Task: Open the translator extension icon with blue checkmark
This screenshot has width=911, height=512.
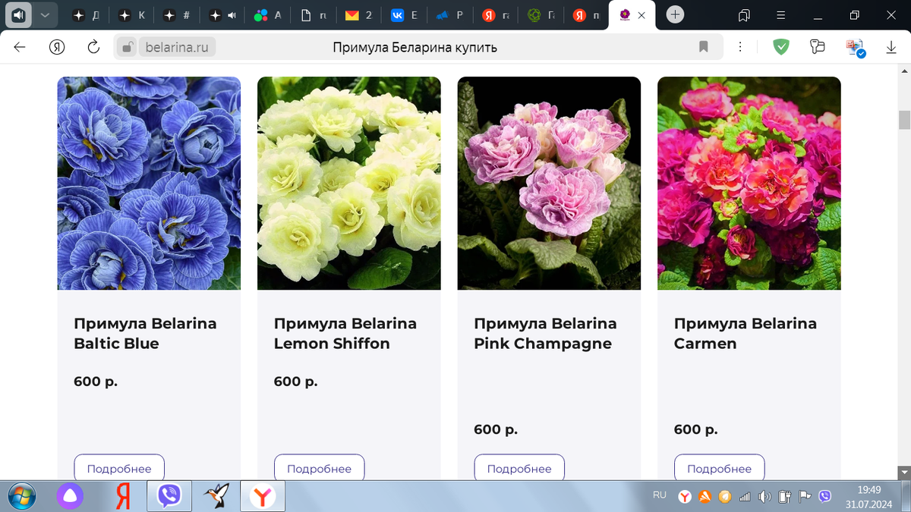Action: click(x=856, y=48)
